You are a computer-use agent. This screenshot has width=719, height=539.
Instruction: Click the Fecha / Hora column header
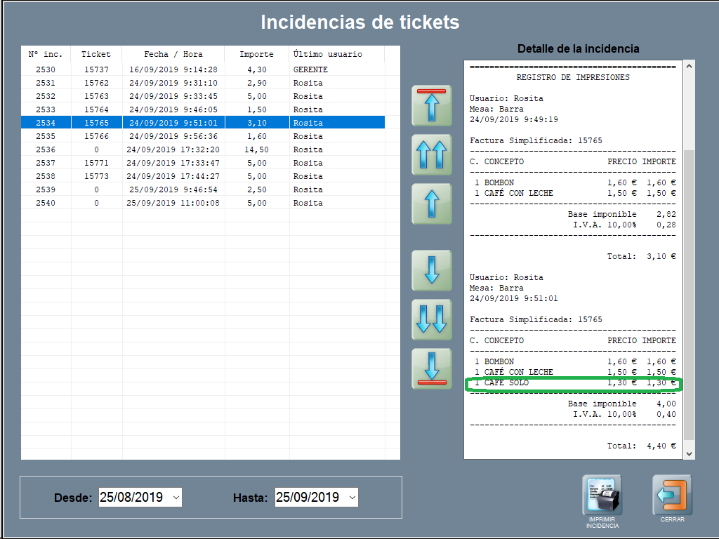coord(173,54)
